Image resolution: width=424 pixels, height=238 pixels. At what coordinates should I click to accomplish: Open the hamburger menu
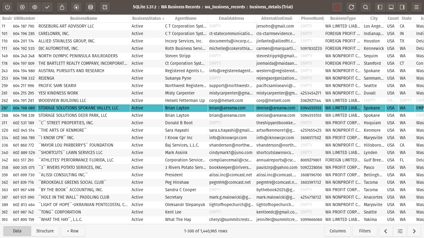point(417,7)
